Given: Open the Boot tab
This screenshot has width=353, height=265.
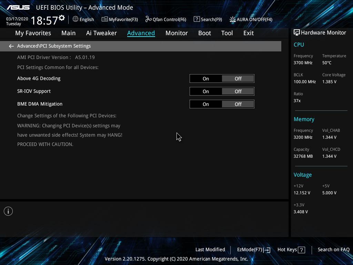Looking at the screenshot, I should (204, 33).
